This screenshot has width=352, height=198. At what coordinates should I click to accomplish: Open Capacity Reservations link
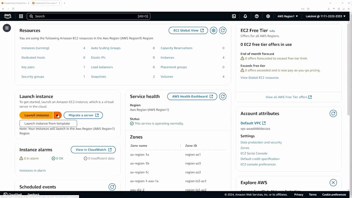tap(177, 48)
